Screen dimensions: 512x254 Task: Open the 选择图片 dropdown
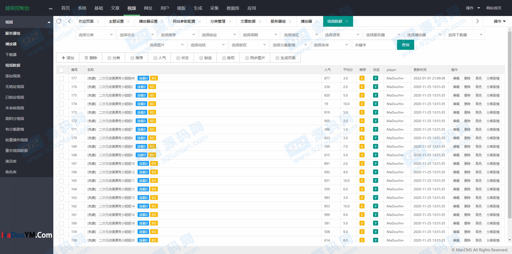(166, 45)
